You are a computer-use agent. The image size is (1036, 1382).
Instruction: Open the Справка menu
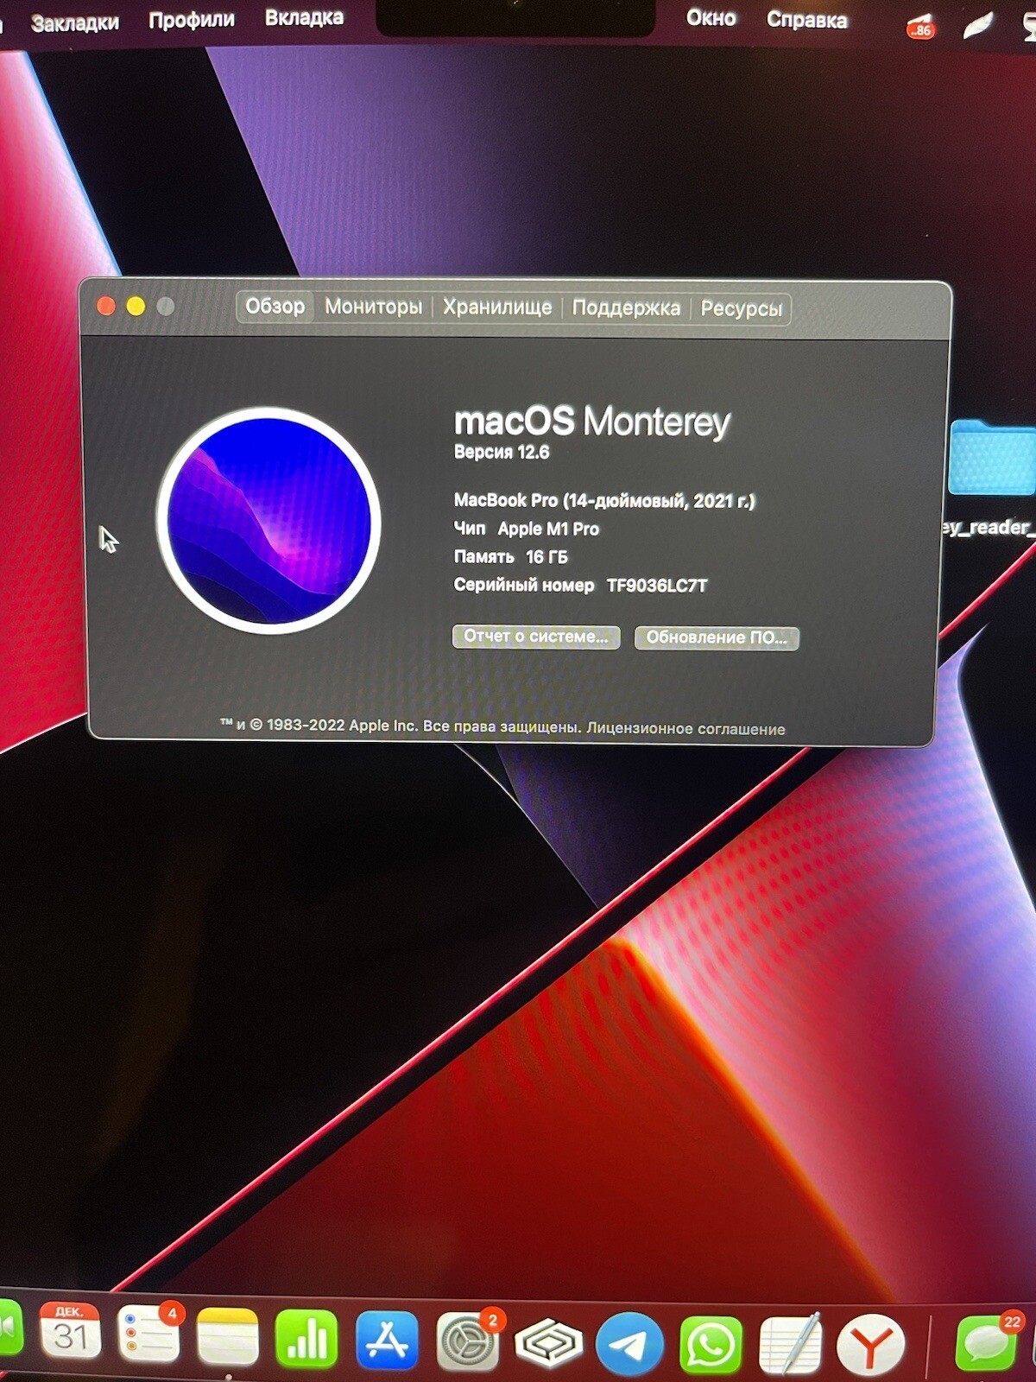point(806,20)
